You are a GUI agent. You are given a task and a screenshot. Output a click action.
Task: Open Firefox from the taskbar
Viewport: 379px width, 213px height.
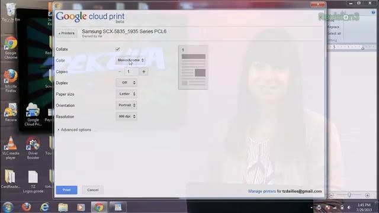26,207
